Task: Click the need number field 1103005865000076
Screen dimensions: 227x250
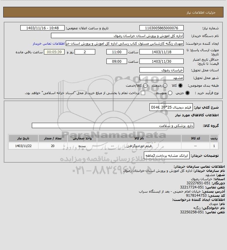Action: [161, 28]
